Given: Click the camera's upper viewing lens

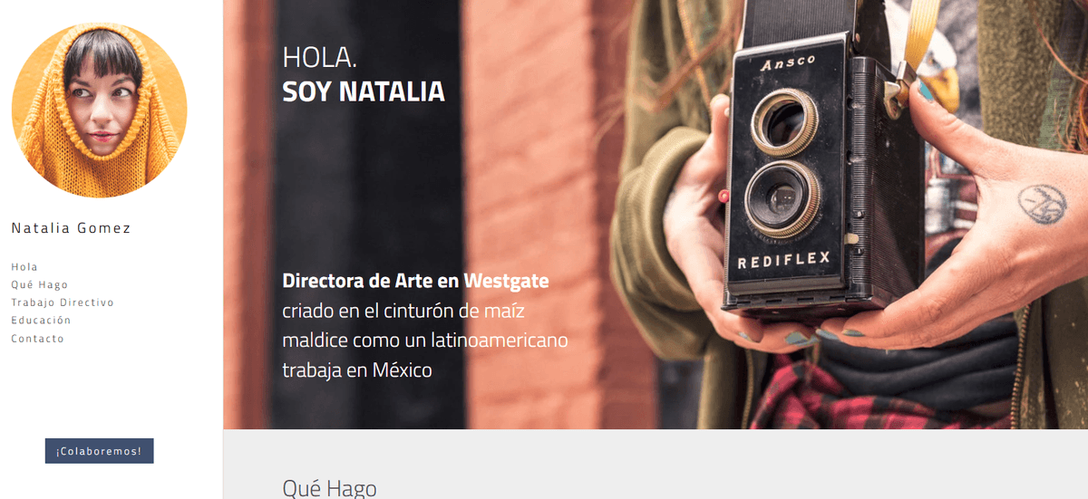Looking at the screenshot, I should 781,121.
